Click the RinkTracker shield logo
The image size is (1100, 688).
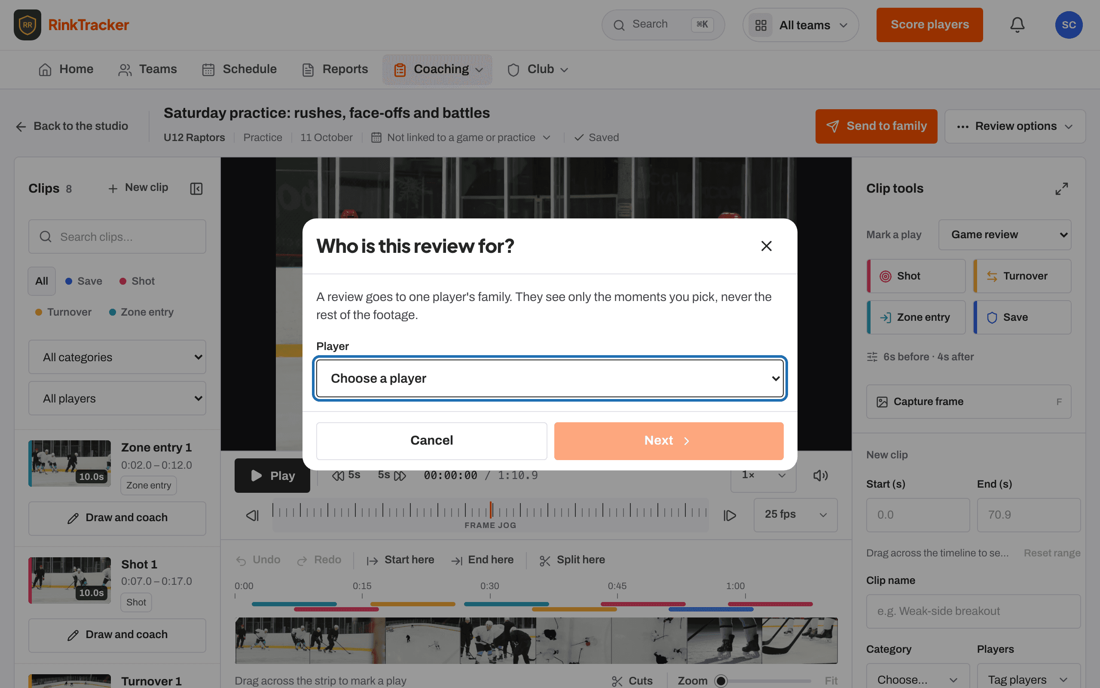27,25
